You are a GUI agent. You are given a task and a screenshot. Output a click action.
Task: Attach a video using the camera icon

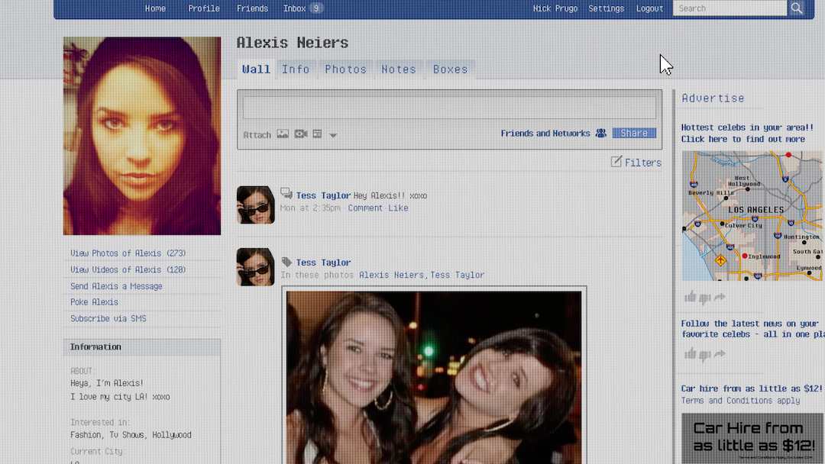click(300, 134)
